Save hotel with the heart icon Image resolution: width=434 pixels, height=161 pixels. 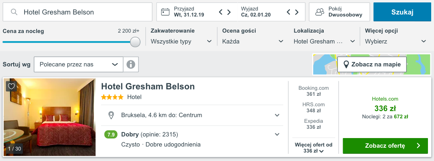(11, 86)
